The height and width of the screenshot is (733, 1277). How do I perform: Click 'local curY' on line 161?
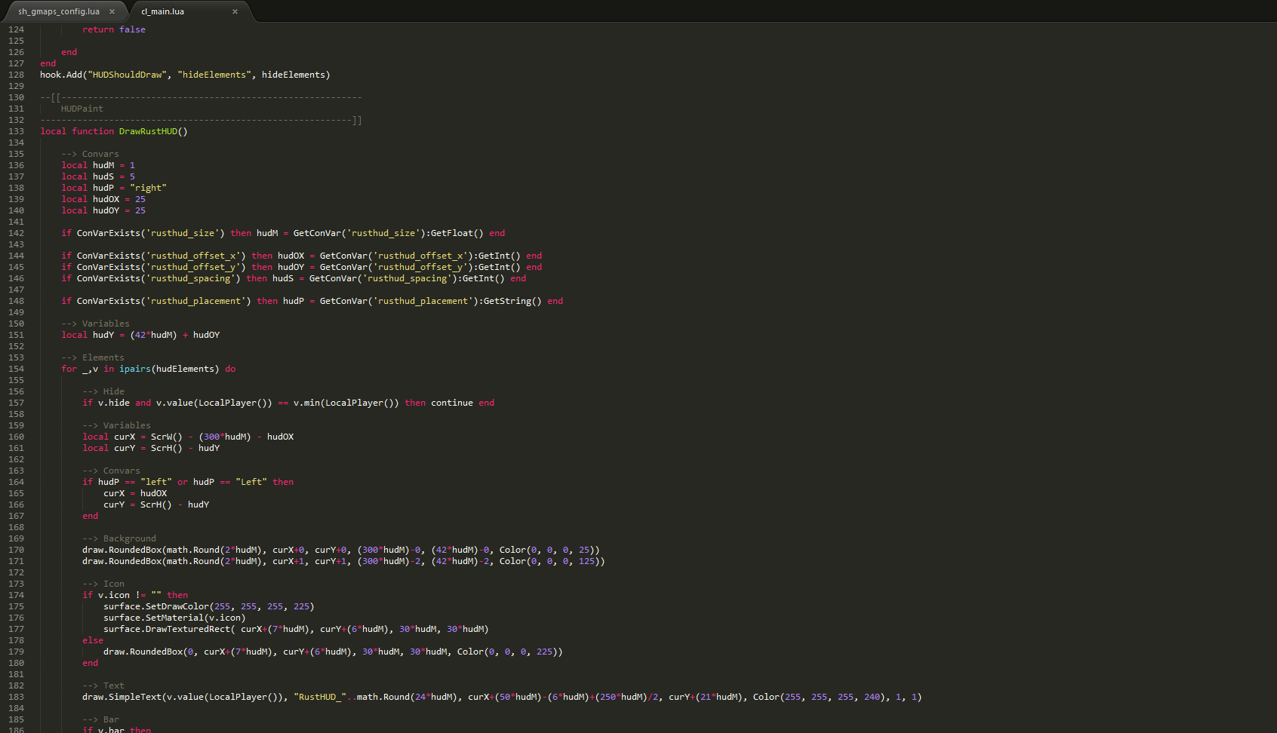(109, 448)
